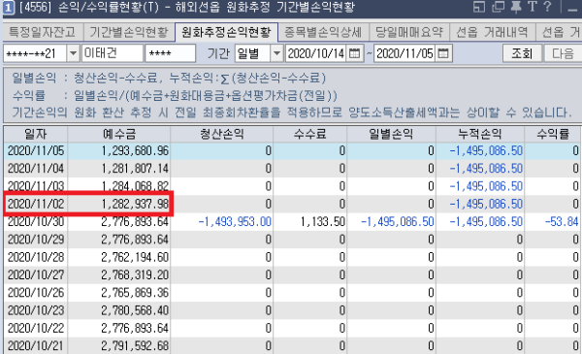Open calendar for end date 2020/11/05
Screen dimensions: 582x354
(443, 53)
